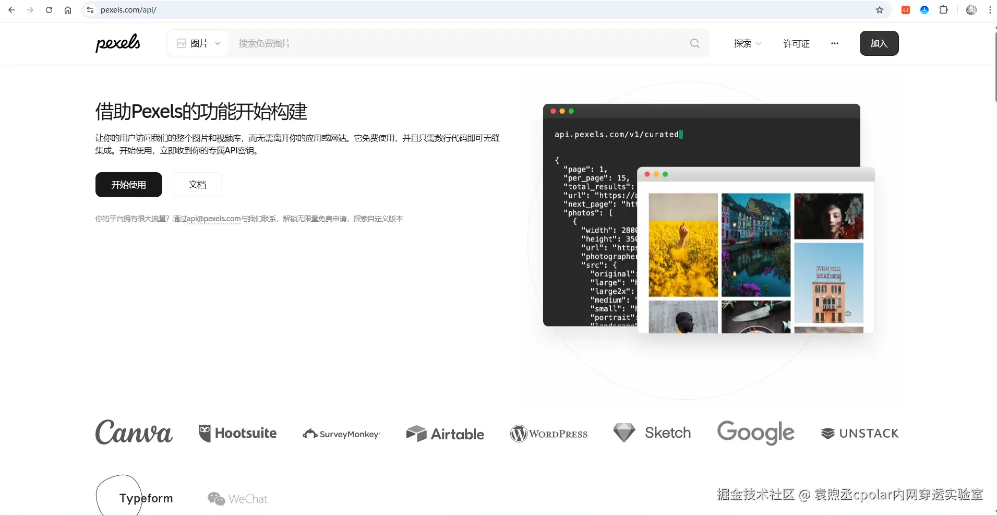The image size is (997, 516).
Task: Click the Hootsuite partner logo
Action: point(237,433)
